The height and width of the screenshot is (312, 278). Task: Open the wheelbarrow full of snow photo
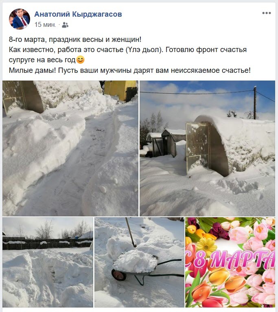point(139,262)
